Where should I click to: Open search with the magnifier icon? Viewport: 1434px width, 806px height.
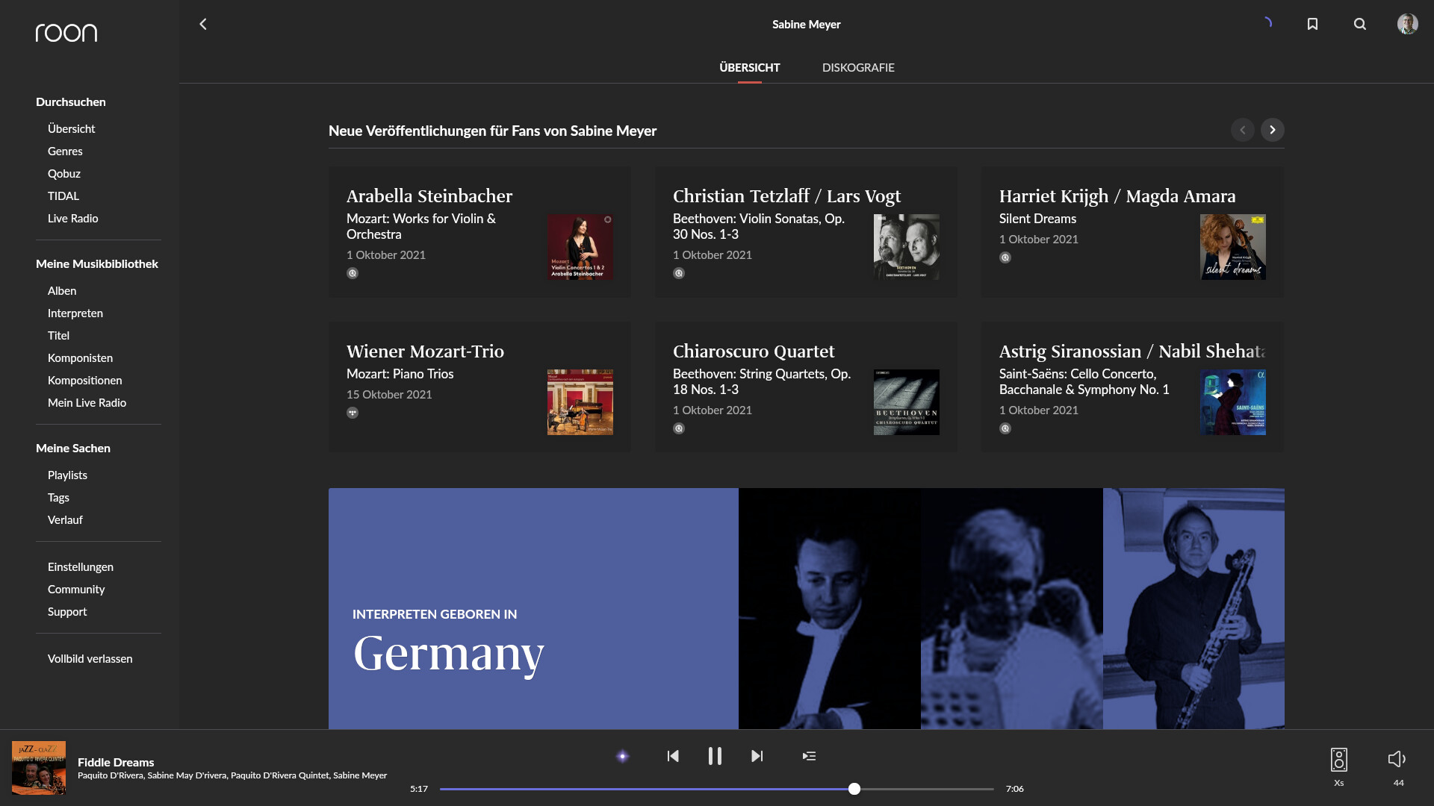1360,24
